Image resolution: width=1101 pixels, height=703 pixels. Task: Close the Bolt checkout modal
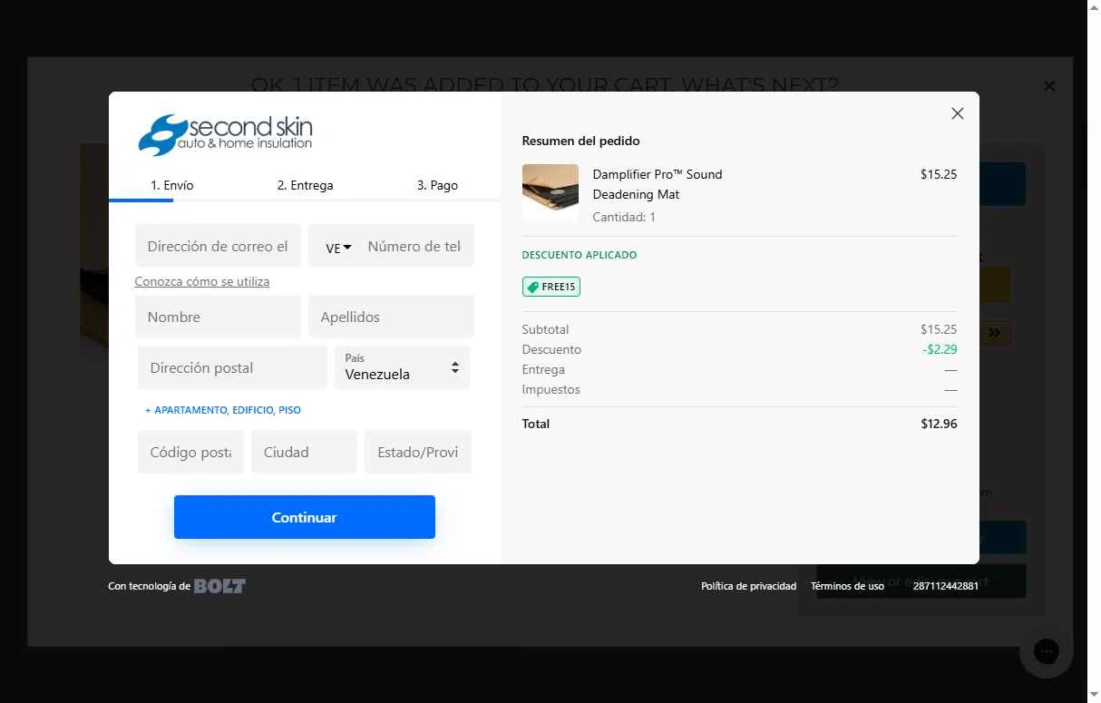(x=957, y=113)
